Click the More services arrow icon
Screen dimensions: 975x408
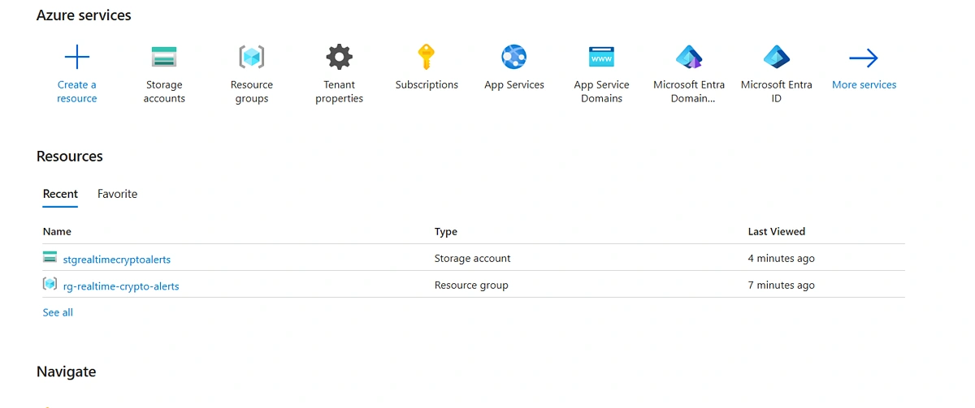click(864, 58)
